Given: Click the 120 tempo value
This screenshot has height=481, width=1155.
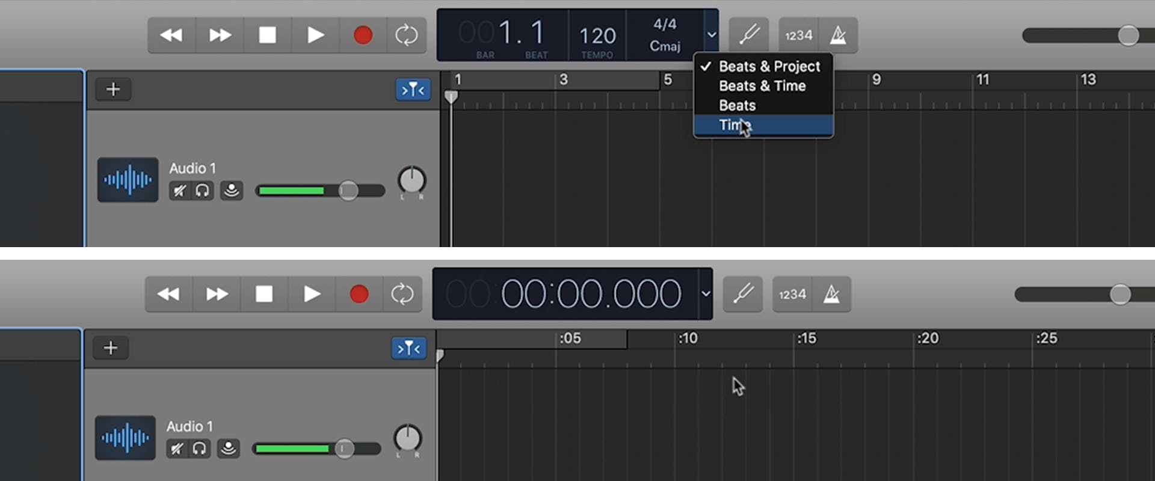Looking at the screenshot, I should tap(597, 36).
